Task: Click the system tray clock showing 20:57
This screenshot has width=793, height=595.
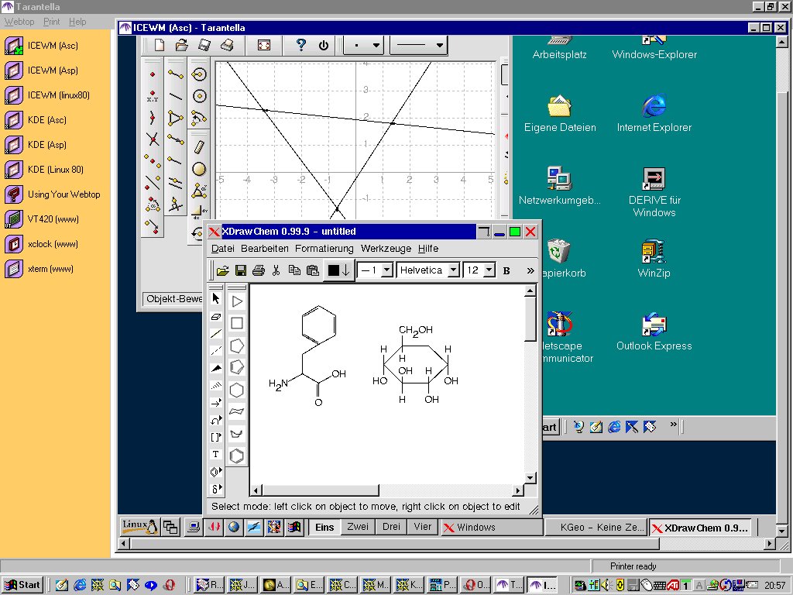Action: coord(774,586)
